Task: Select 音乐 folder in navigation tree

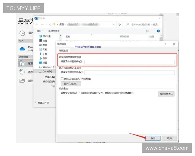Action: click(43, 58)
